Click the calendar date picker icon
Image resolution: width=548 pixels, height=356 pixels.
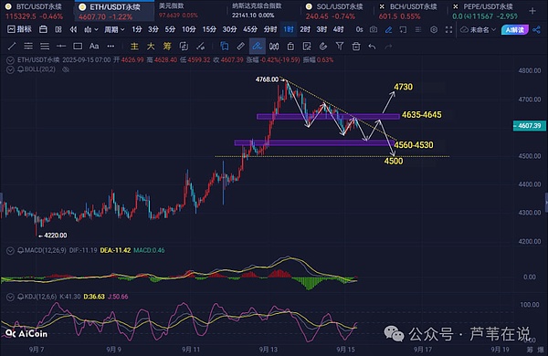click(x=43, y=29)
